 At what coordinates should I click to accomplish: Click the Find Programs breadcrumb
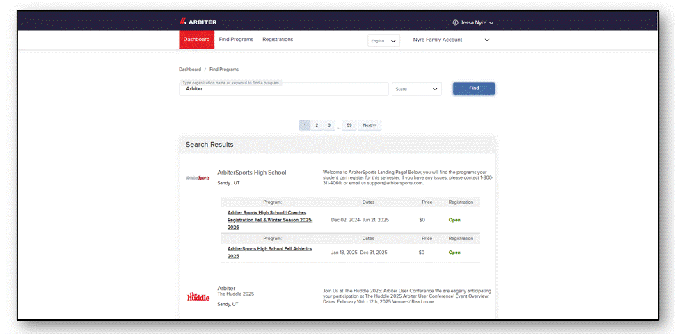[224, 70]
